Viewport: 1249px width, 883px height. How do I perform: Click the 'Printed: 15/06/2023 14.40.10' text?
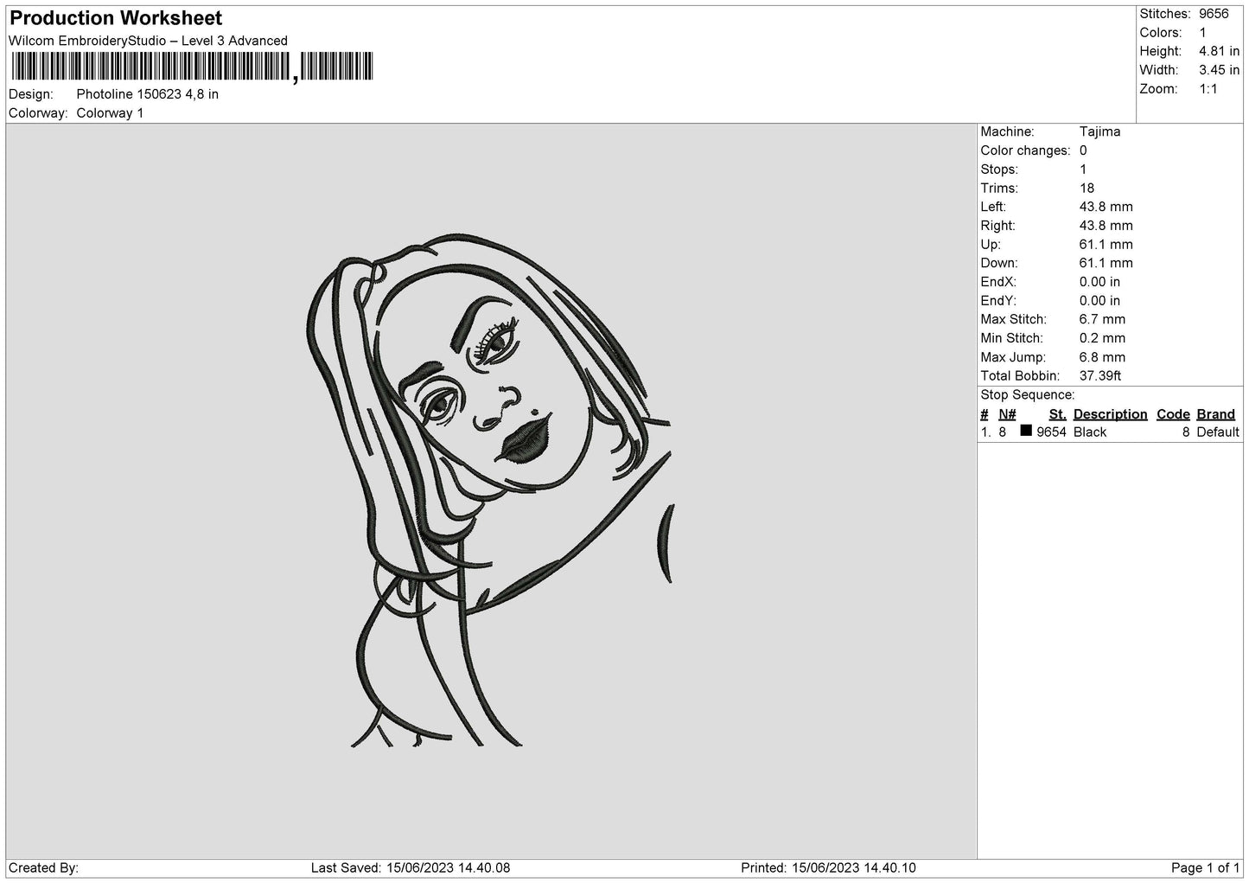pyautogui.click(x=828, y=868)
